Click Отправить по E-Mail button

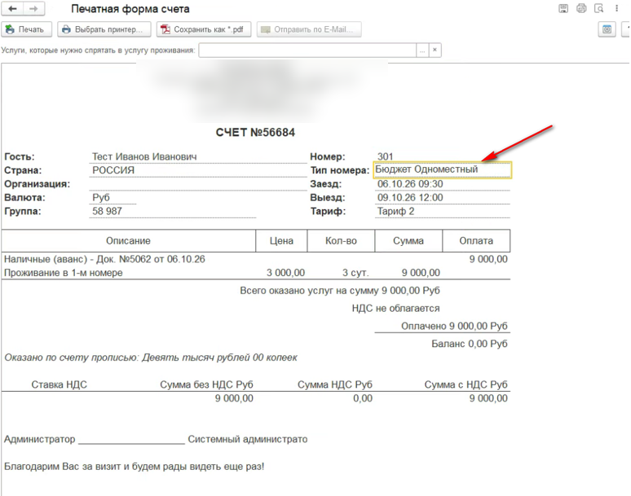pyautogui.click(x=309, y=29)
